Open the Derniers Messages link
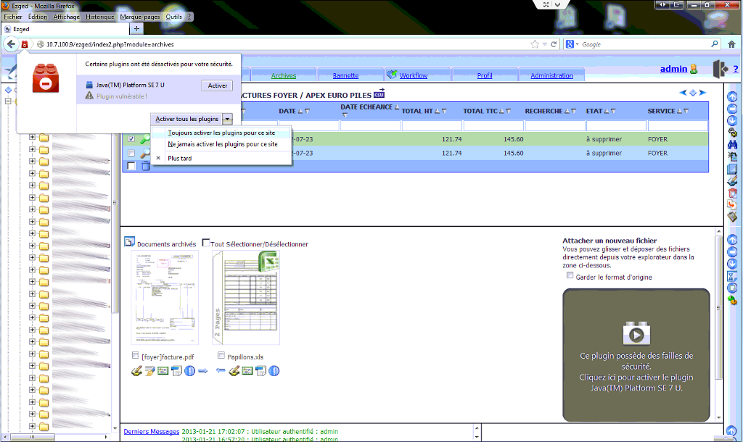The width and height of the screenshot is (743, 442). pos(151,431)
